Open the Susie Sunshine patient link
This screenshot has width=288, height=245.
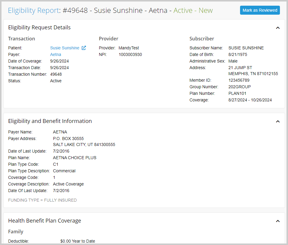pyautogui.click(x=65, y=48)
